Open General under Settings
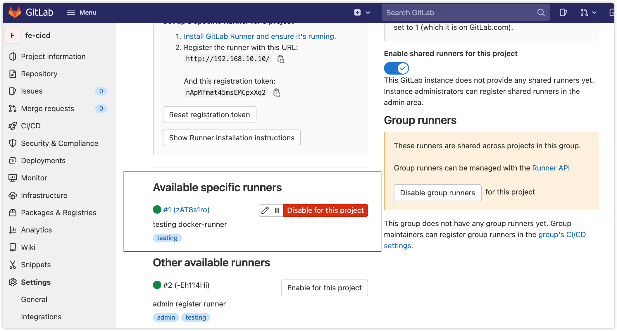 tap(34, 299)
